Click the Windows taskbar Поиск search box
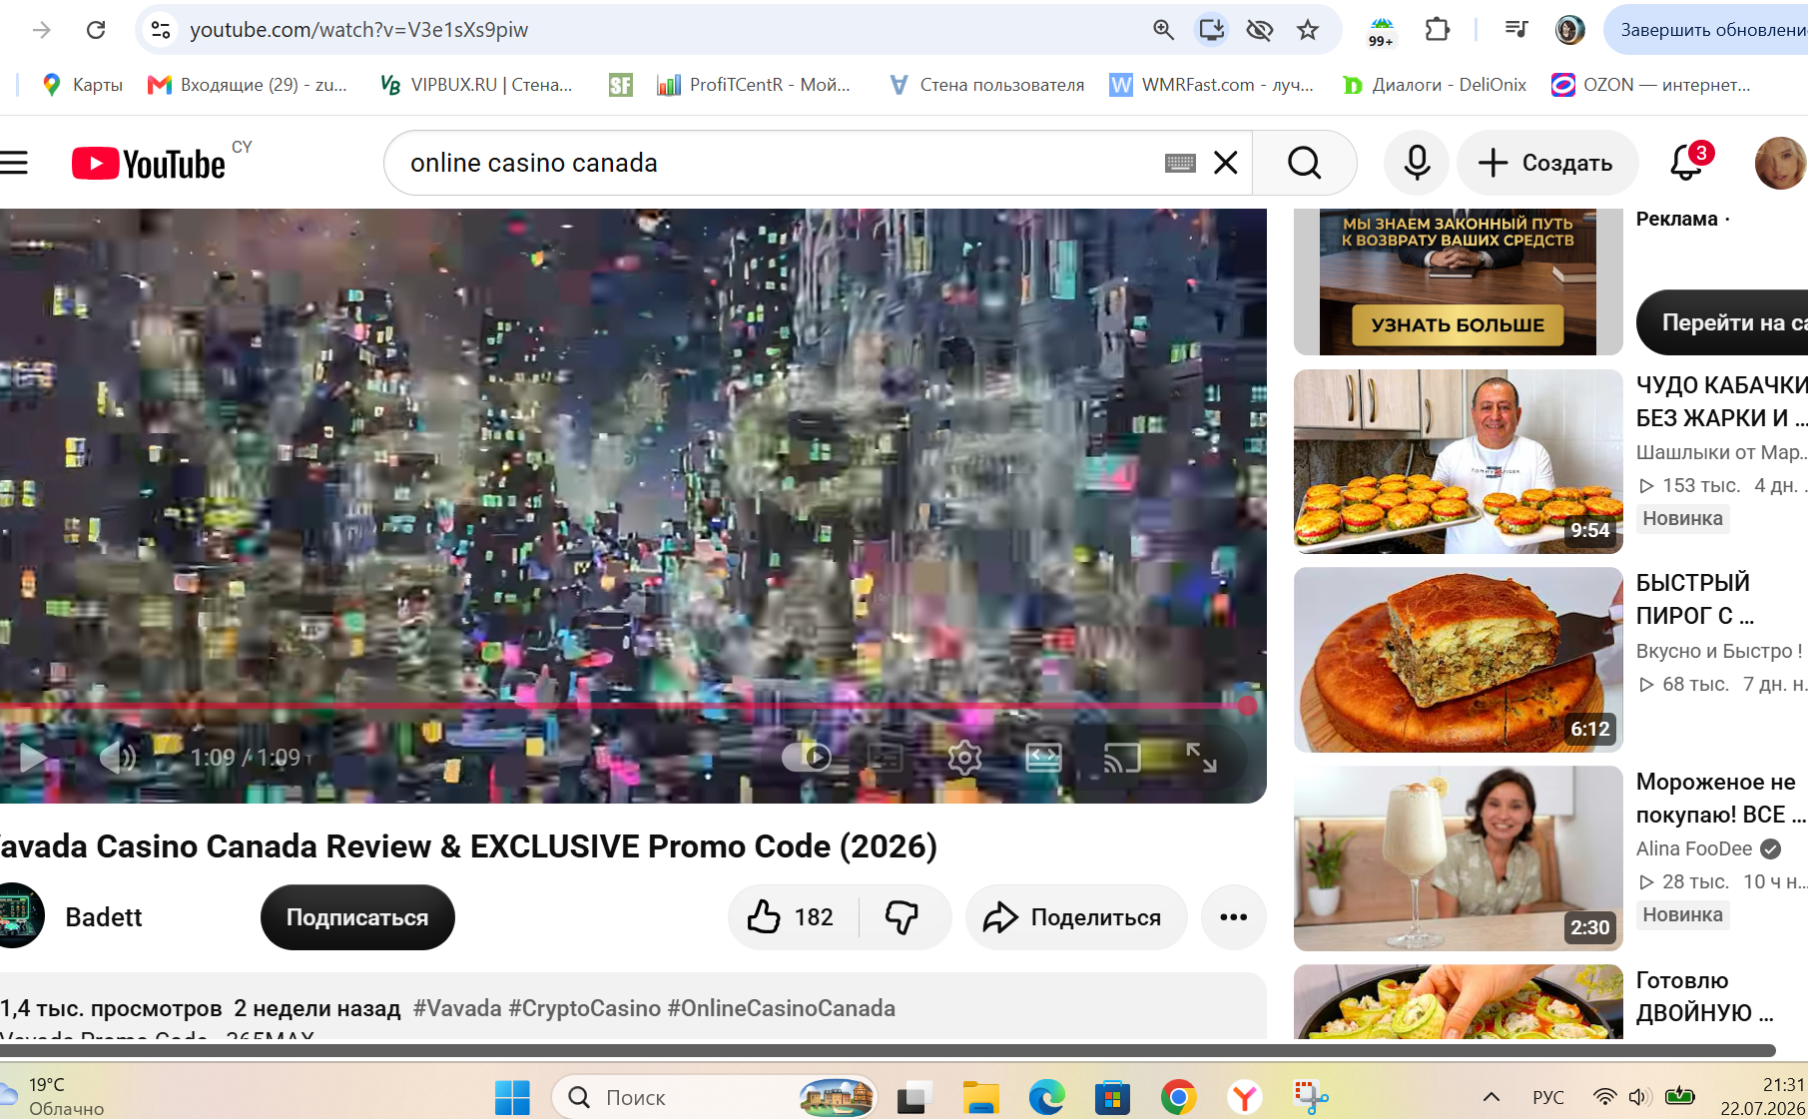 pyautogui.click(x=715, y=1098)
